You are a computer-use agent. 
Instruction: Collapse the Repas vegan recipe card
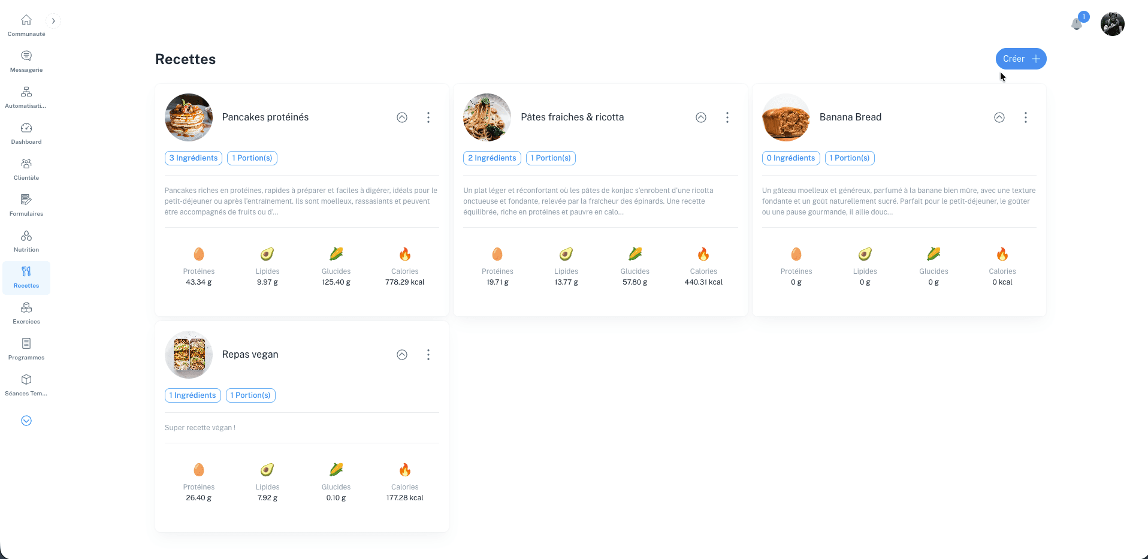click(x=402, y=355)
